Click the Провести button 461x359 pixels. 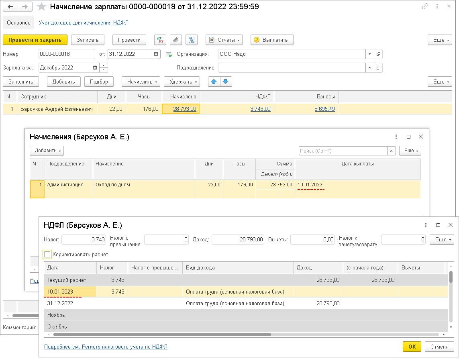click(129, 40)
